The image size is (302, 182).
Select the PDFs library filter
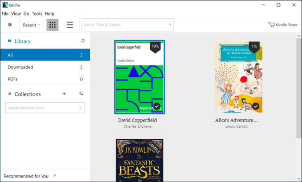(13, 79)
